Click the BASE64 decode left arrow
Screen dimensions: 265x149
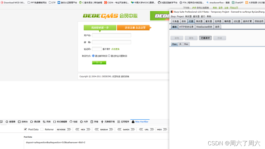coord(97,129)
